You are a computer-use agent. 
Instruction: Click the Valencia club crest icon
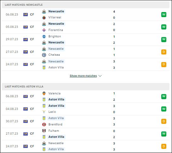pyautogui.click(x=44, y=93)
